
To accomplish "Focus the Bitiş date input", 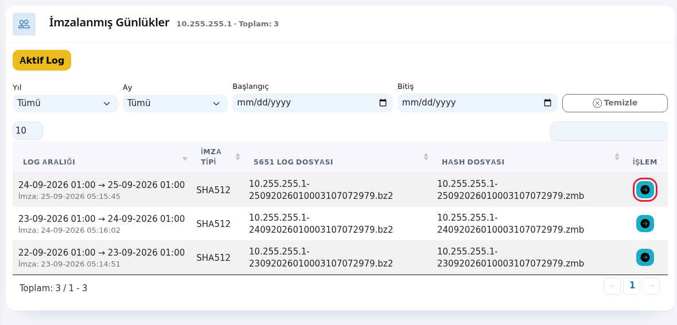I will 477,103.
